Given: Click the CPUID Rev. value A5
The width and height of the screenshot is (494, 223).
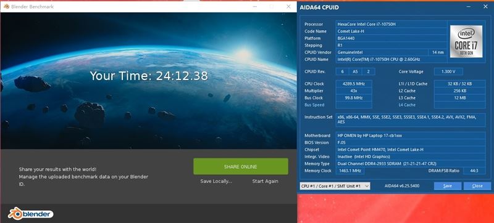Looking at the screenshot, I should (355, 71).
